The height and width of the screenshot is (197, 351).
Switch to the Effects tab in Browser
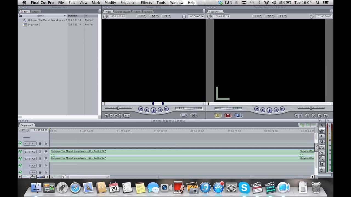(36, 12)
